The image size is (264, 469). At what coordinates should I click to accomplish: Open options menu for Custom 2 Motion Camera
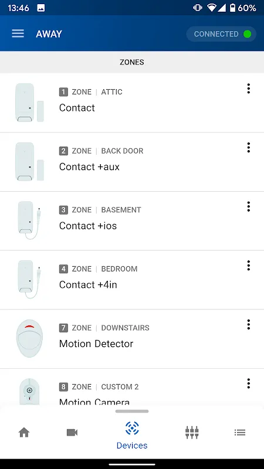click(248, 383)
